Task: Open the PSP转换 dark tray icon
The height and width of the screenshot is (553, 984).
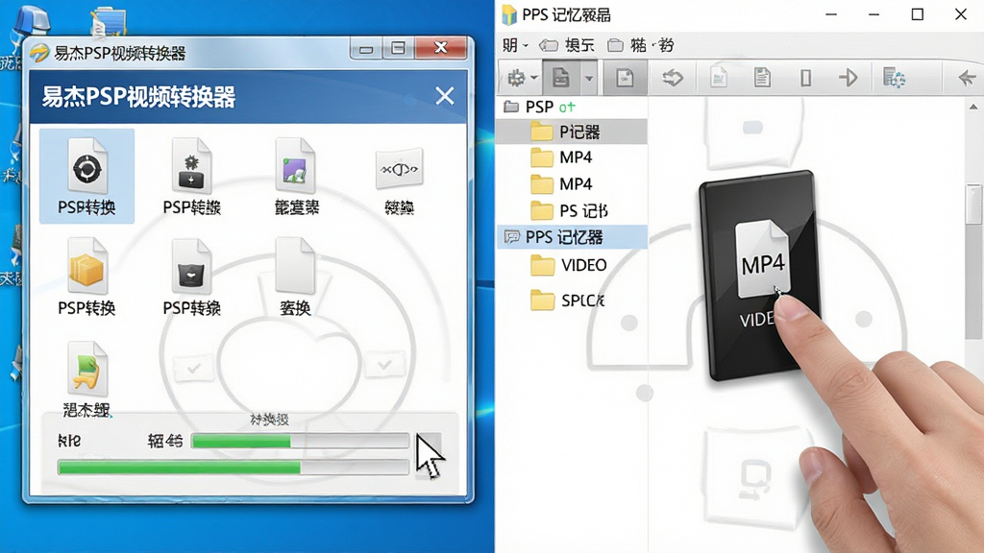Action: tap(191, 276)
